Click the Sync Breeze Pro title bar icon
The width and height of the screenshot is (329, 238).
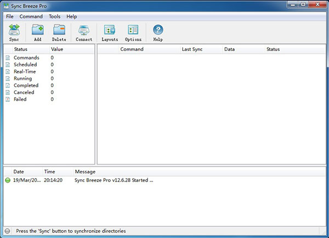point(7,6)
